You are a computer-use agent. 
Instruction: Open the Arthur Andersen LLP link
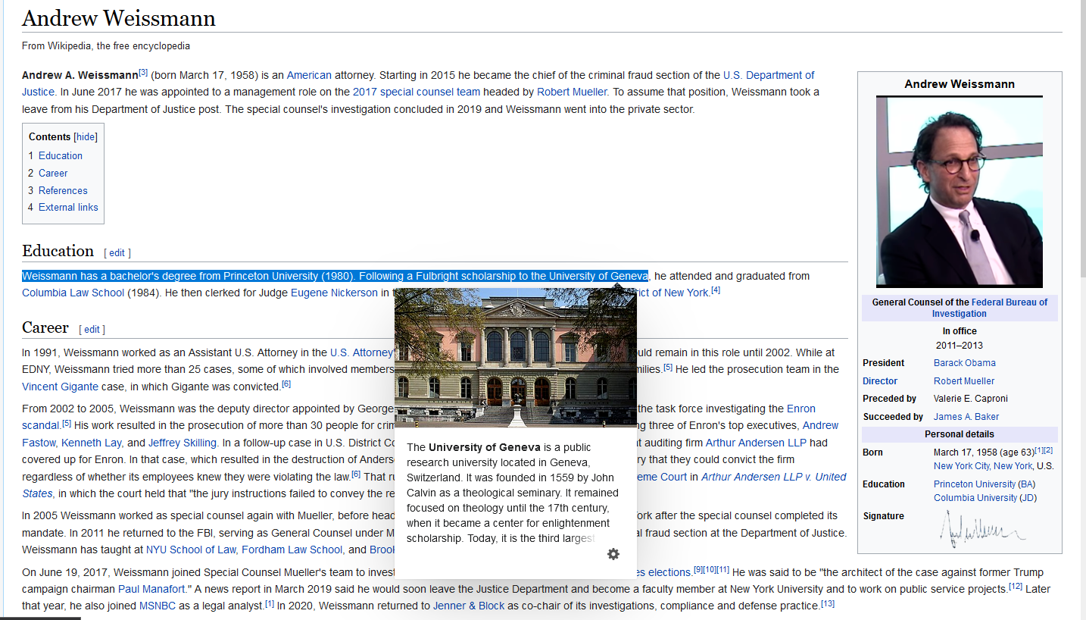(x=756, y=443)
